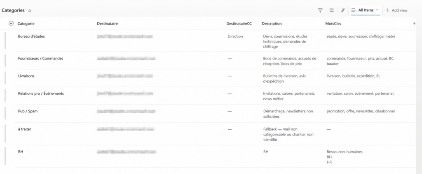Click the Fallback description cell
This screenshot has width=422, height=174.
point(288,134)
